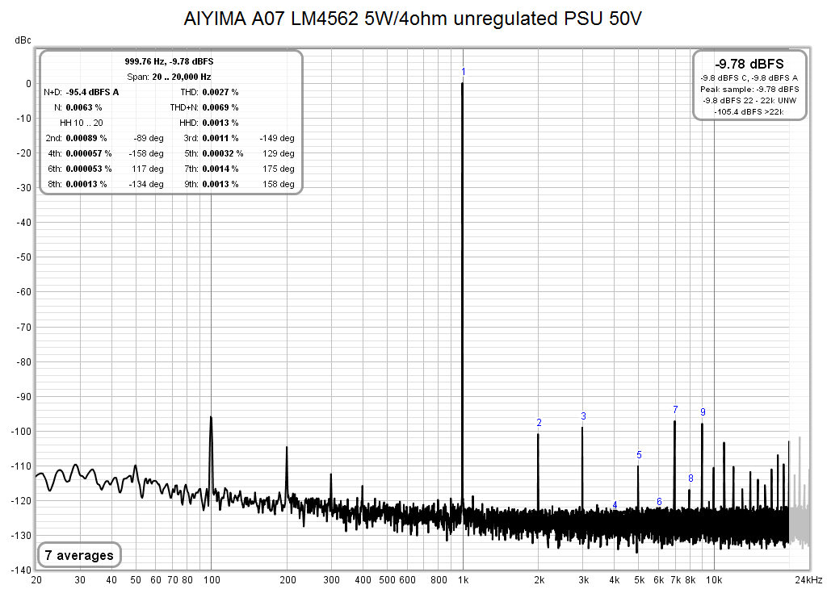Click the blue "6" harmonic marker label
This screenshot has width=827, height=589.
pyautogui.click(x=659, y=502)
